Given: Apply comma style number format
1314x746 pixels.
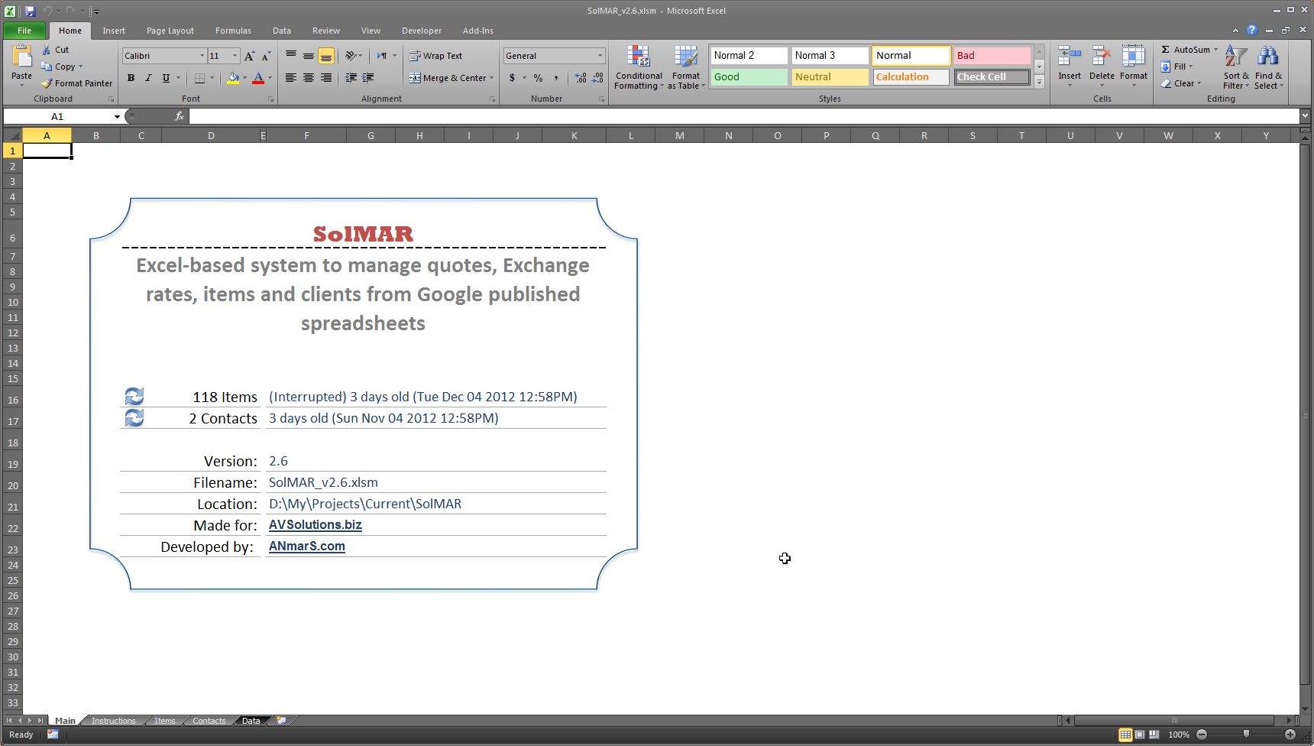Looking at the screenshot, I should (x=556, y=78).
